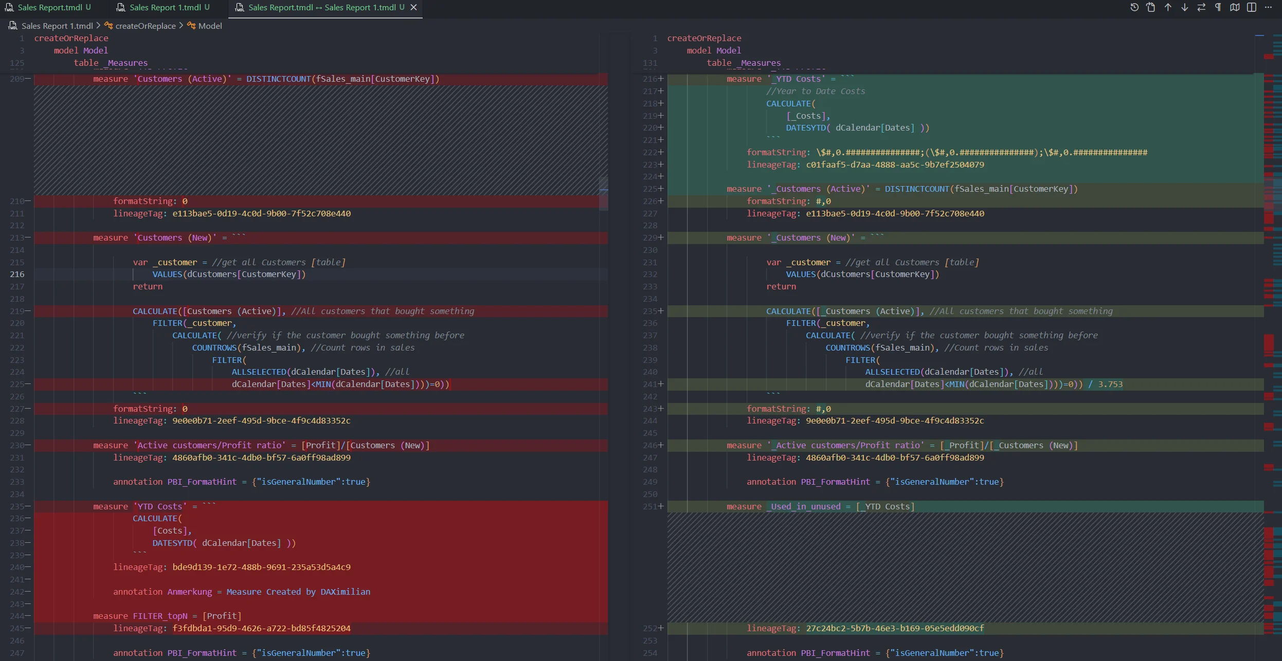Click 'YTD Costs' measure on left line 235
Viewport: 1282px width, 661px height.
[x=160, y=506]
